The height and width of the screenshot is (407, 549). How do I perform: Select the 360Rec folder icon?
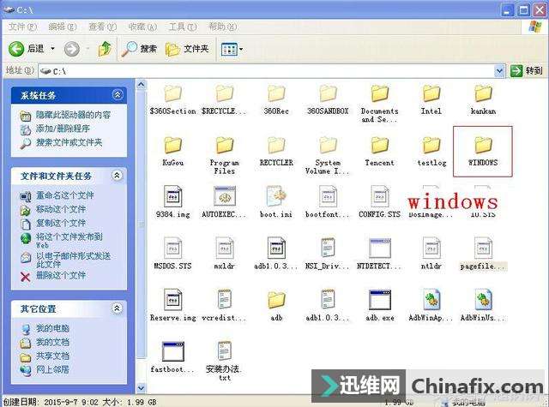[x=276, y=93]
